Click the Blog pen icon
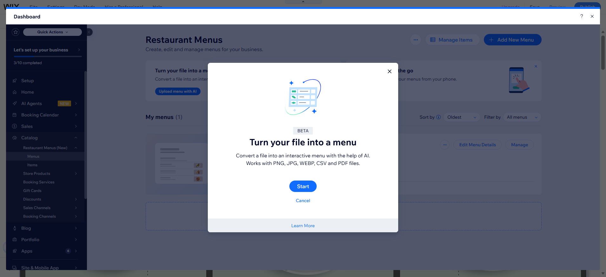 point(15,228)
